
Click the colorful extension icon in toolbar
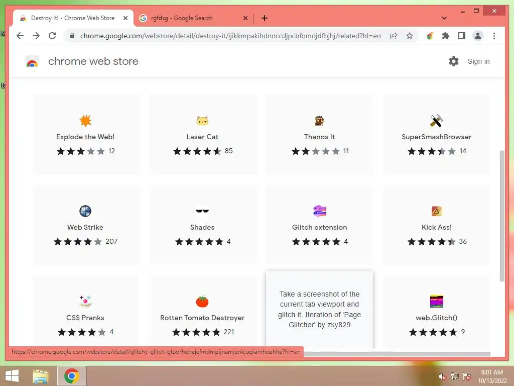click(430, 36)
